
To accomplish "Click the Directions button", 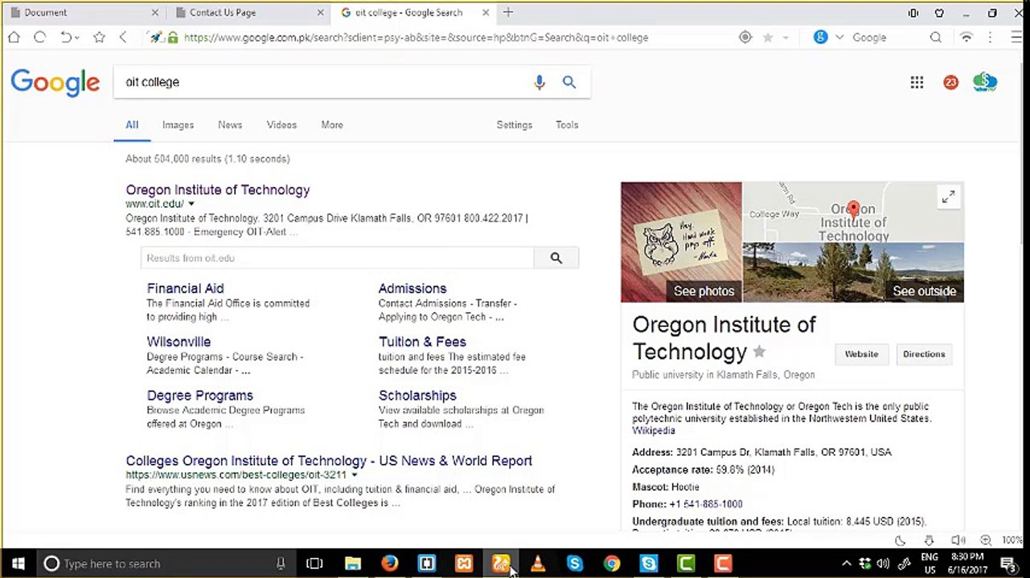I will click(924, 354).
